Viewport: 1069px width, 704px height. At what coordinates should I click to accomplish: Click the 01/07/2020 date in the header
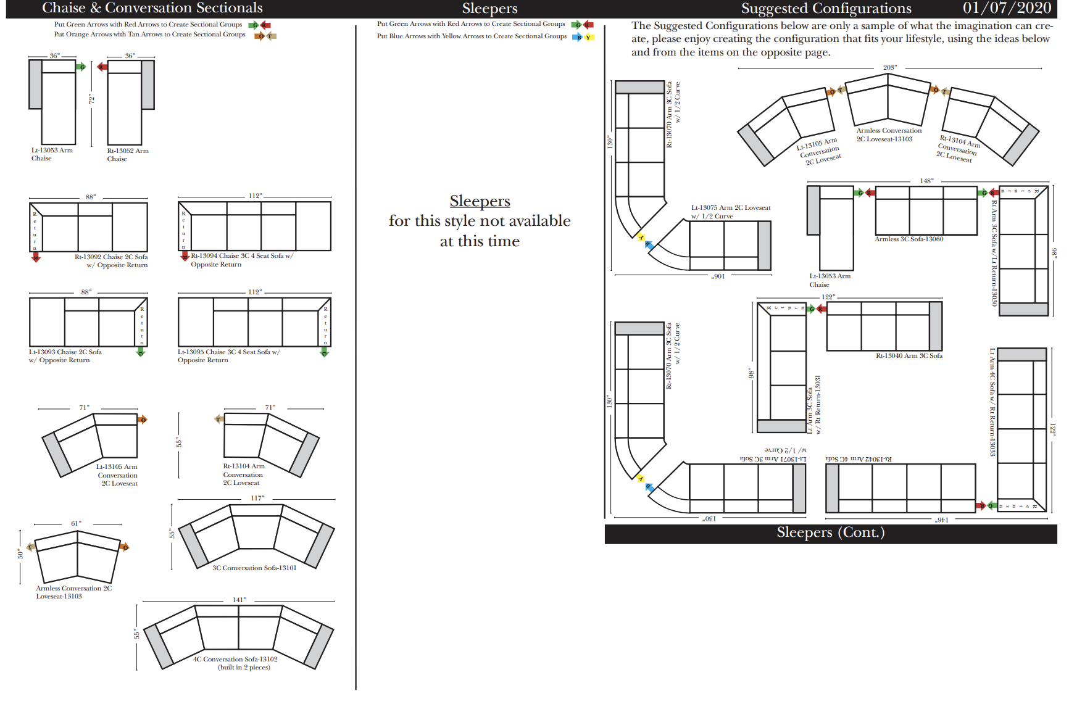point(1007,8)
